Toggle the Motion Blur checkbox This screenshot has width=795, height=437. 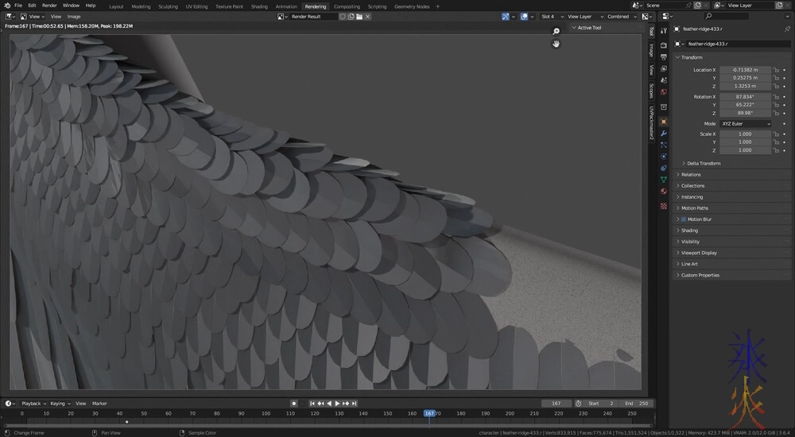point(683,219)
